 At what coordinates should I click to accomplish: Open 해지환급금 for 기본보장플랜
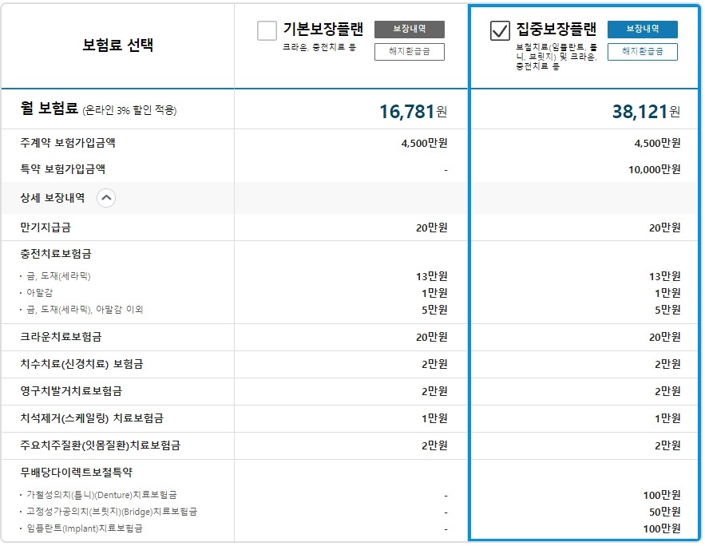tap(409, 52)
